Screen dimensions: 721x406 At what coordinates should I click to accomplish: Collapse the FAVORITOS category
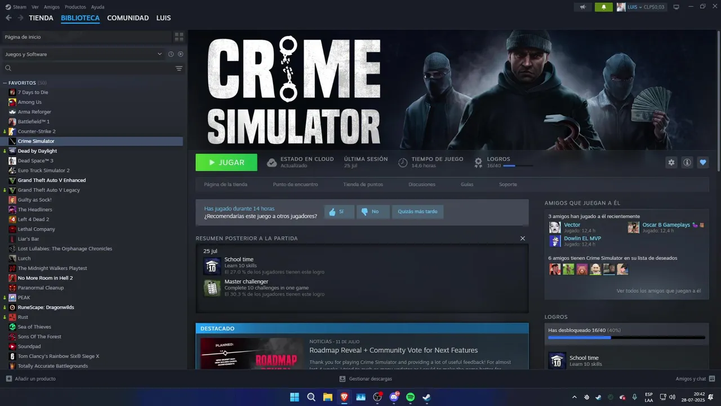tap(5, 83)
